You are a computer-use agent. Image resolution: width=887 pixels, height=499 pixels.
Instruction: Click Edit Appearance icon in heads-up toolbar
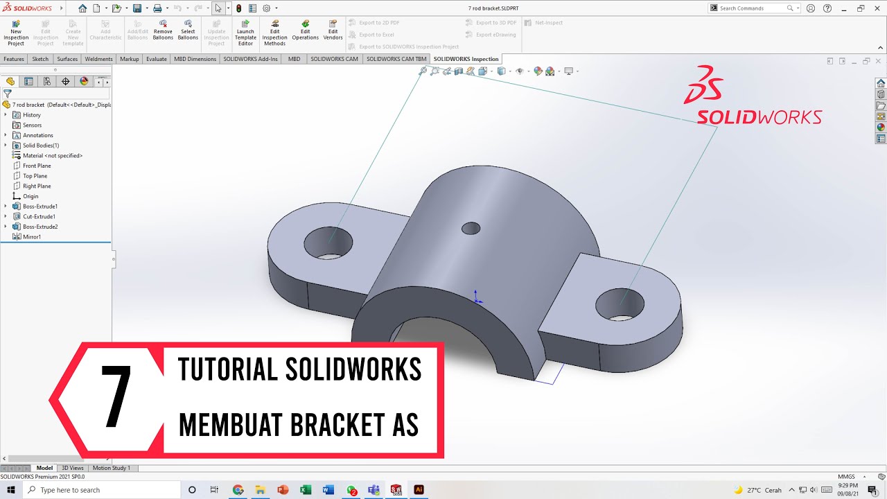(x=538, y=71)
